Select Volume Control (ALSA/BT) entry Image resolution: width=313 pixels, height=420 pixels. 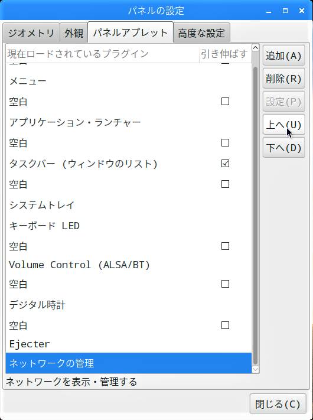point(129,265)
